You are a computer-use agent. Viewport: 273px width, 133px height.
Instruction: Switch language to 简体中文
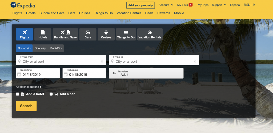pyautogui.click(x=250, y=5)
